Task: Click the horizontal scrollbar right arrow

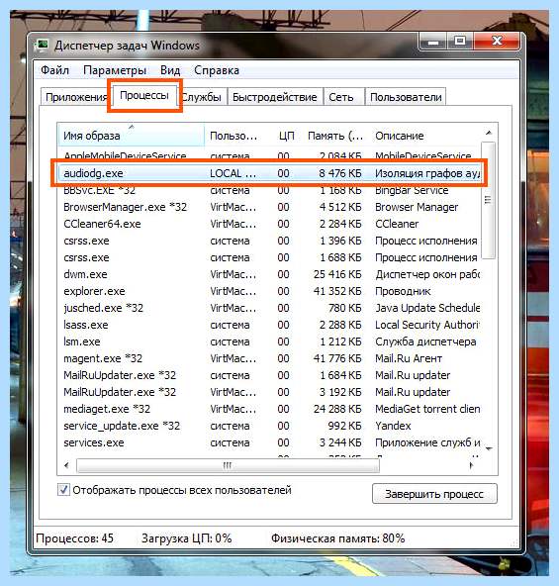Action: click(x=471, y=465)
